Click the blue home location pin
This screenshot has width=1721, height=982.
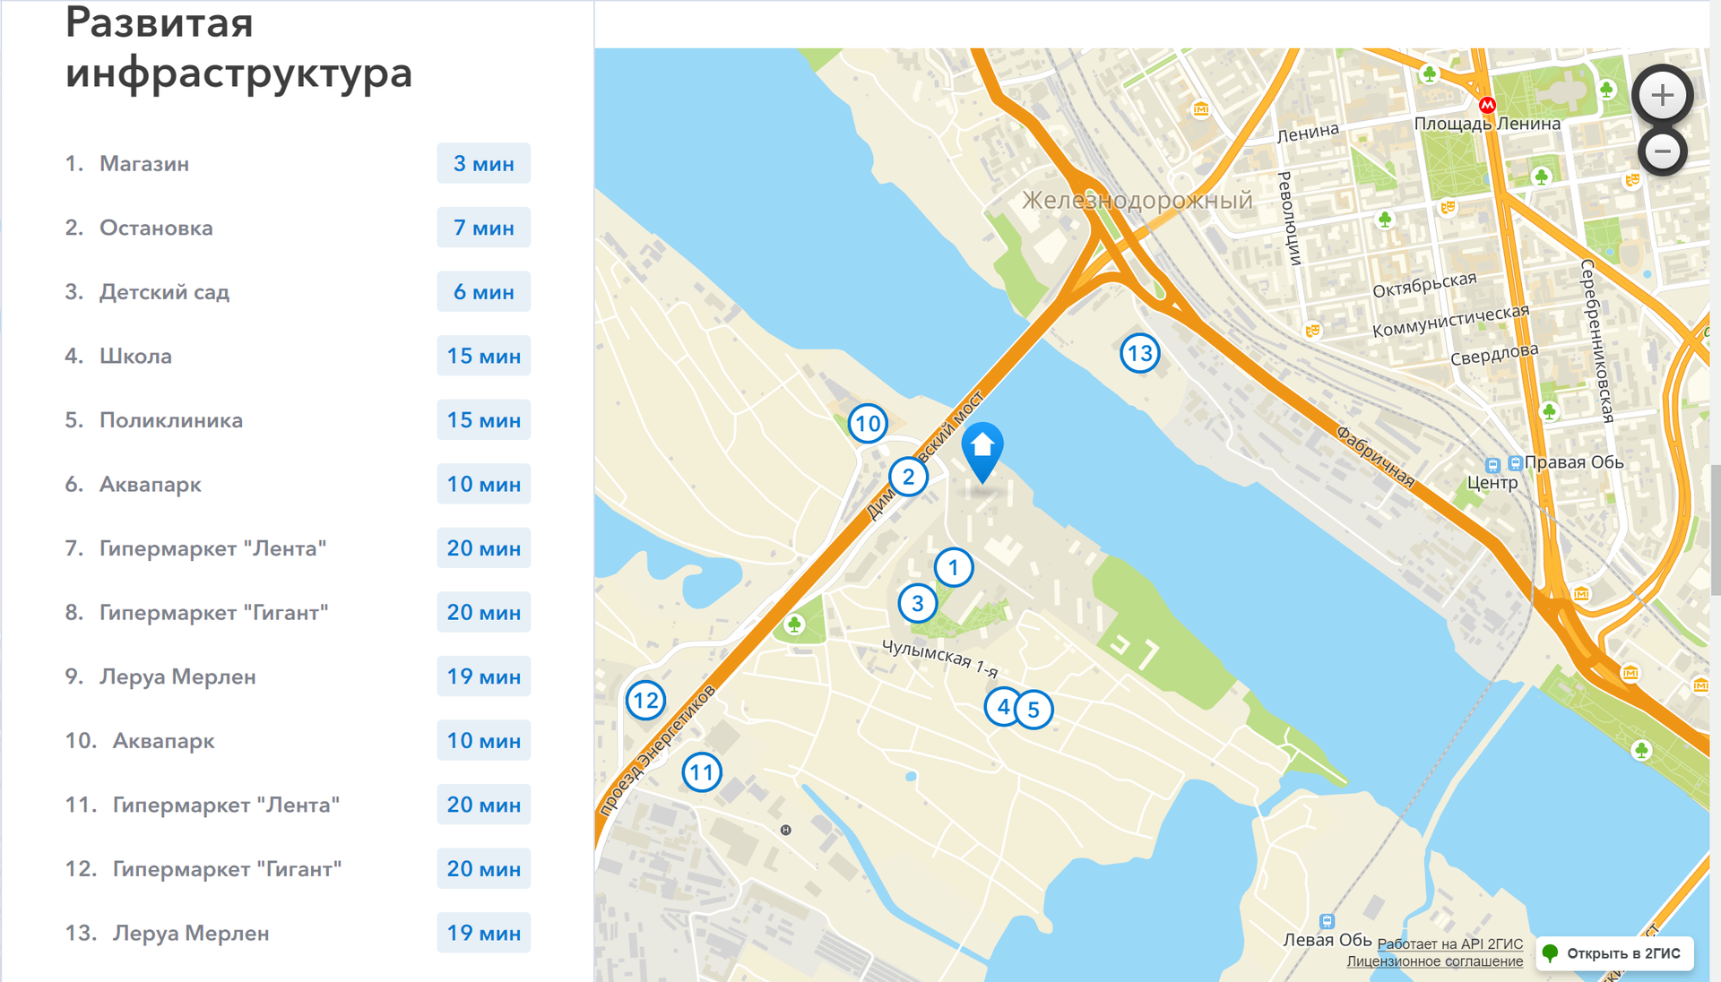(982, 450)
